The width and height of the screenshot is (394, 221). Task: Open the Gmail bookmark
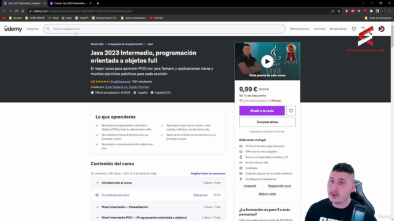(x=54, y=18)
